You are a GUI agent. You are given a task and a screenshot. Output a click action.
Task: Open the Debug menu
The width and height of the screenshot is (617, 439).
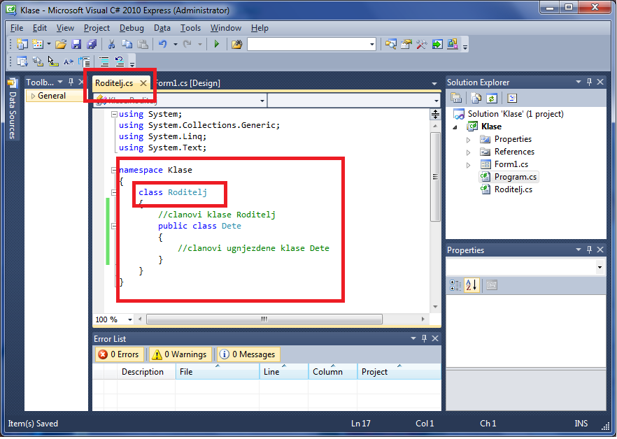(132, 28)
